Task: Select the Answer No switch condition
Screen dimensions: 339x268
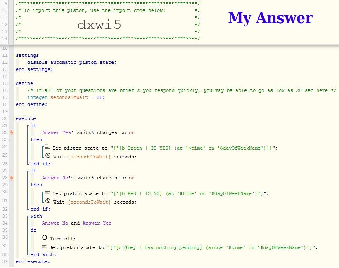Action: point(88,178)
